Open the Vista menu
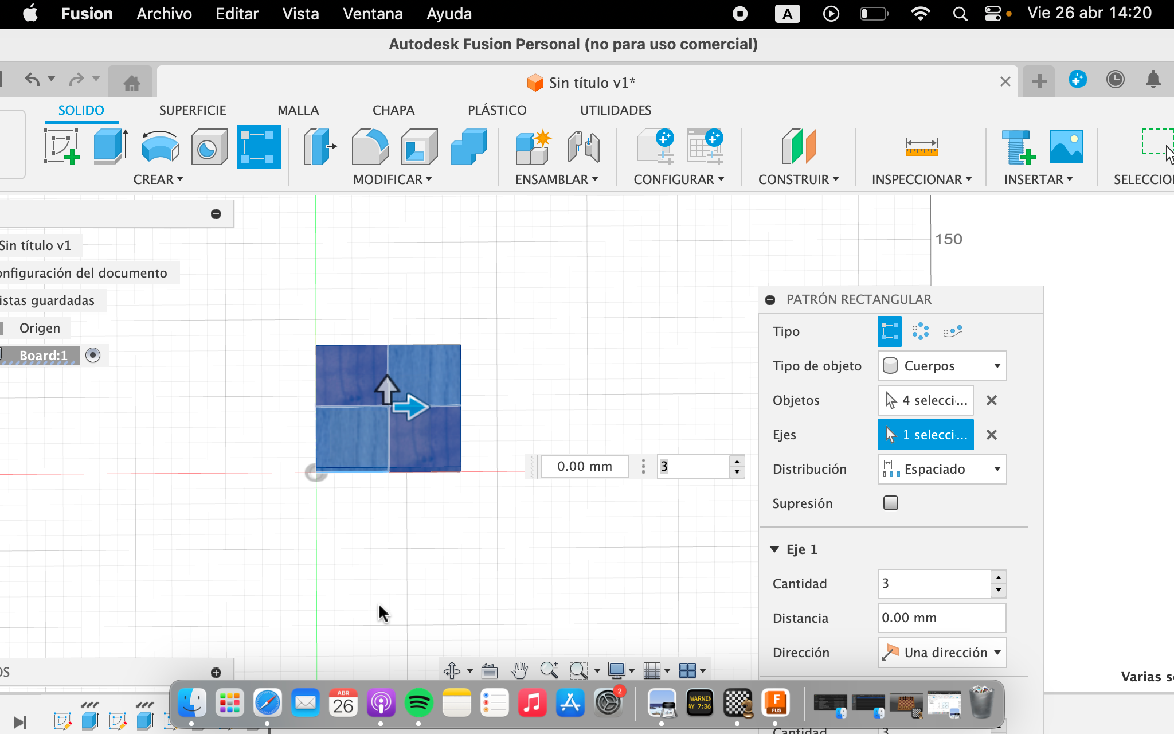The height and width of the screenshot is (734, 1174). coord(300,14)
